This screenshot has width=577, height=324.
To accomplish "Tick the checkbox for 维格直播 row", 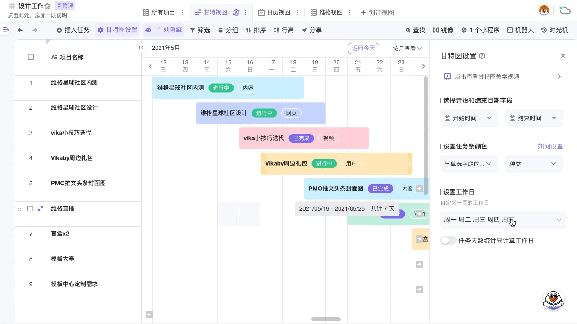I will click(x=31, y=208).
